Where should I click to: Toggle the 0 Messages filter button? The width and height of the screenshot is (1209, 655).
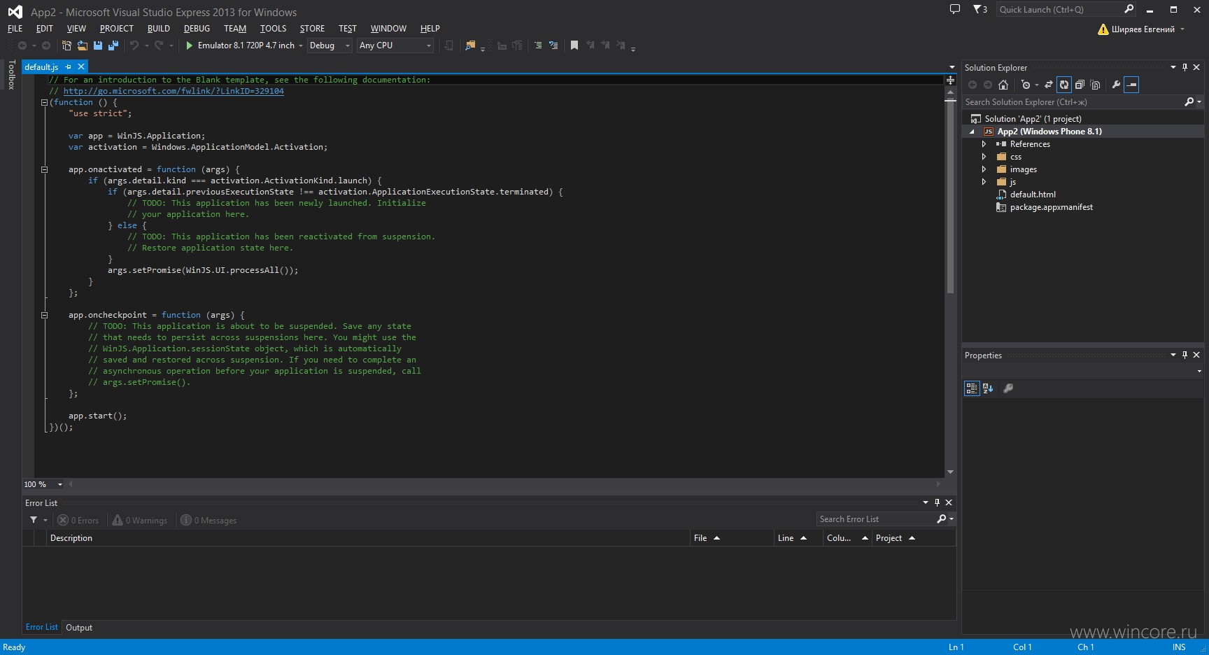(208, 520)
